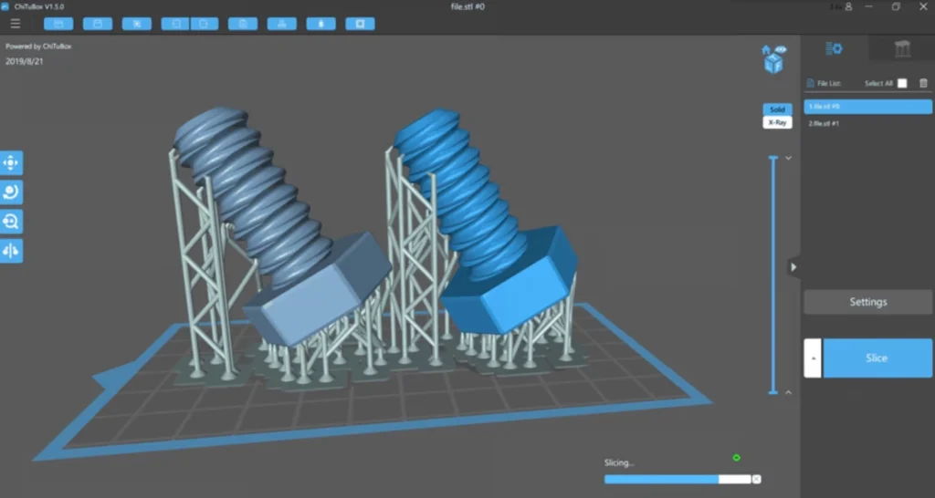Reset view with the home icon
The width and height of the screenshot is (935, 498).
[x=766, y=50]
